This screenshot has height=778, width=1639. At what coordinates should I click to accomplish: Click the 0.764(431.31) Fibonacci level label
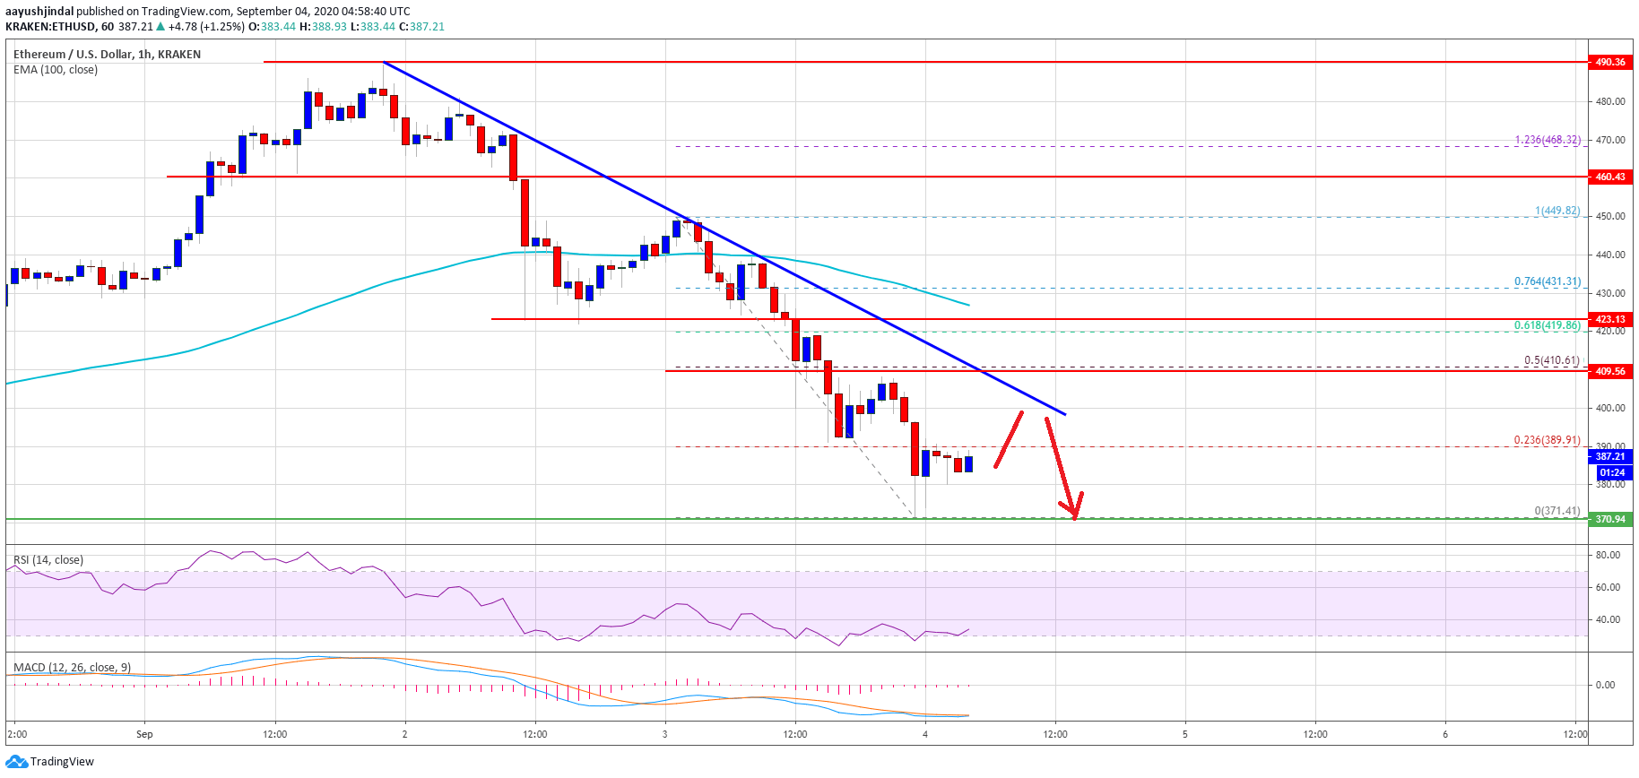point(1548,281)
